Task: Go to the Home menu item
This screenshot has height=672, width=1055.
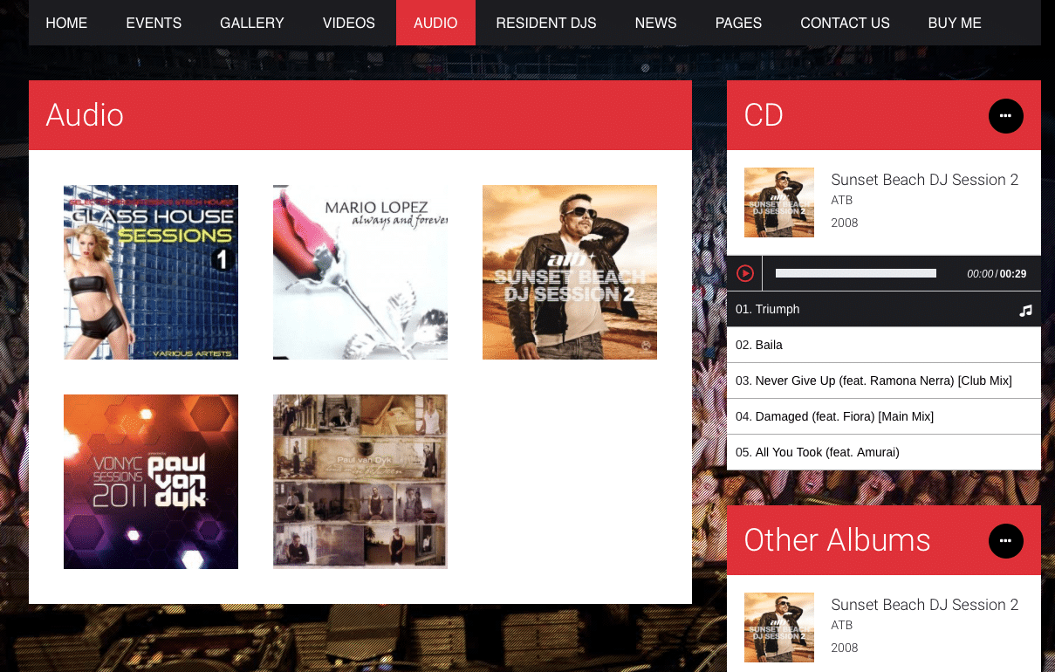Action: (x=66, y=23)
